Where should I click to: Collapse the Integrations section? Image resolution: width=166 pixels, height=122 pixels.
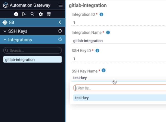5,40
